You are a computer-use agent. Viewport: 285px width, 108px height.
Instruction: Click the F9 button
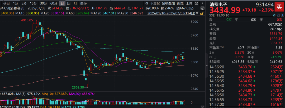tap(146, 3)
